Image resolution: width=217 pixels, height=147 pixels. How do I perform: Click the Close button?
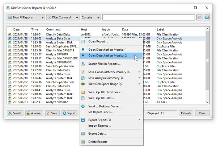tap(202, 113)
